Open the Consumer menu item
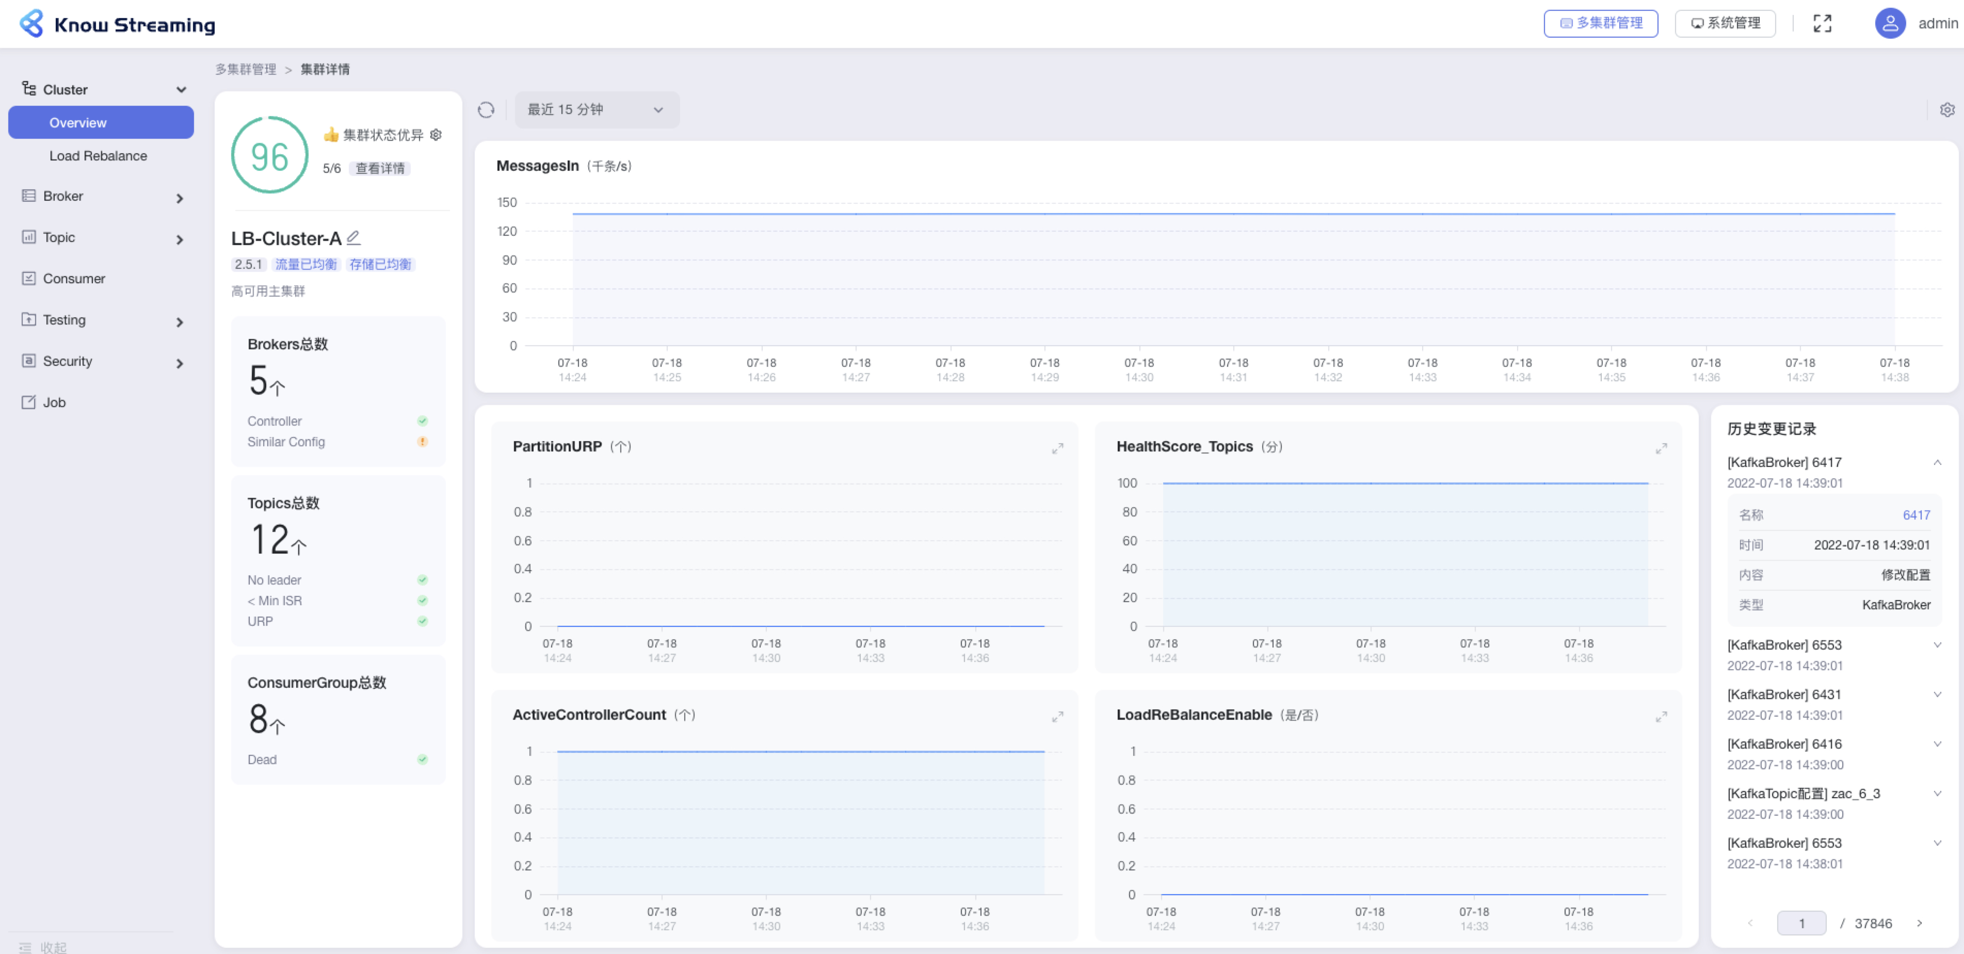 pyautogui.click(x=74, y=278)
